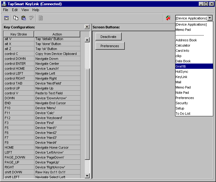Select the 'alt Z' key stroke cell
The width and height of the screenshot is (216, 182).
point(19,49)
